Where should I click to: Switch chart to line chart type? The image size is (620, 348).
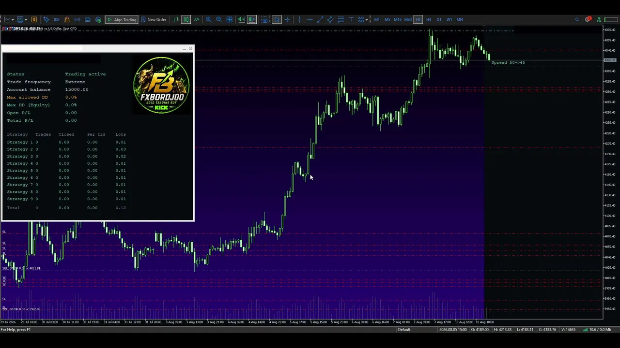(x=196, y=19)
